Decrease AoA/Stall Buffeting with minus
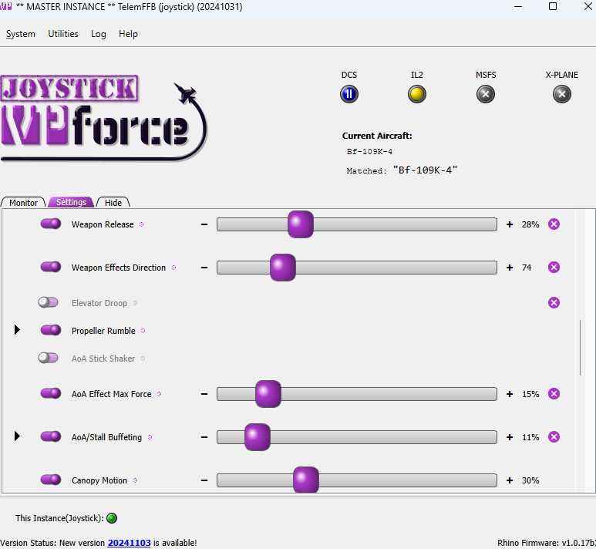The height and width of the screenshot is (549, 596). 204,437
